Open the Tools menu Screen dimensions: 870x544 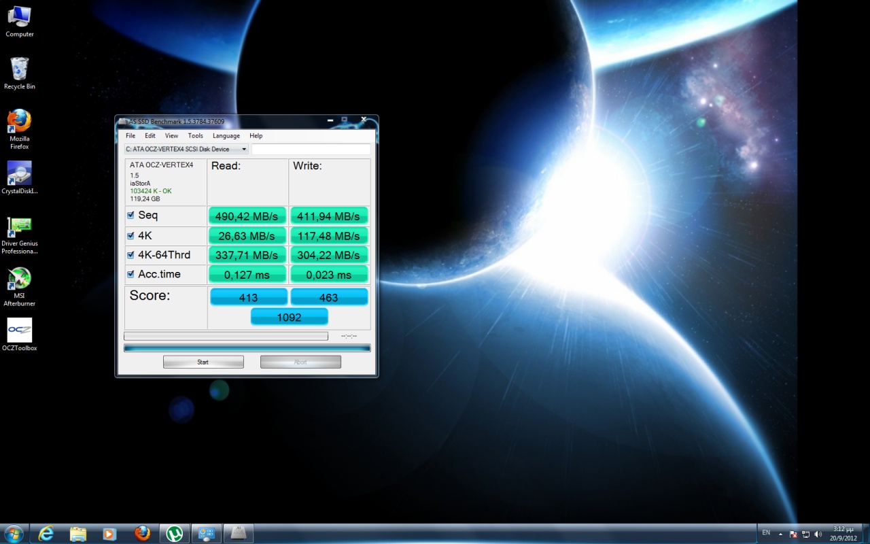pyautogui.click(x=196, y=136)
